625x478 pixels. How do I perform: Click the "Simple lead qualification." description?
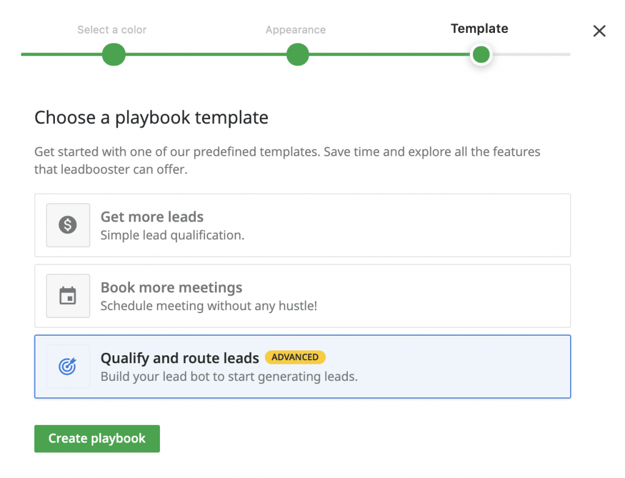pos(172,235)
